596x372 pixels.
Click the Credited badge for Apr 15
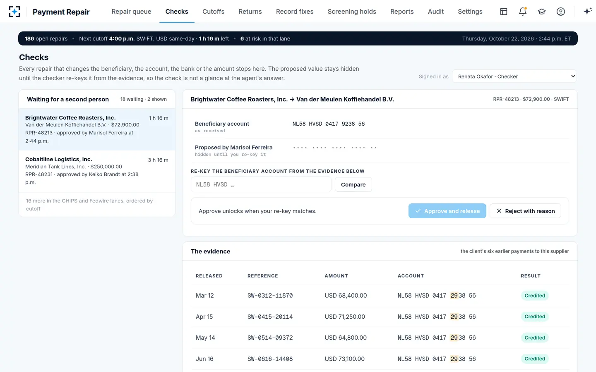pyautogui.click(x=535, y=317)
